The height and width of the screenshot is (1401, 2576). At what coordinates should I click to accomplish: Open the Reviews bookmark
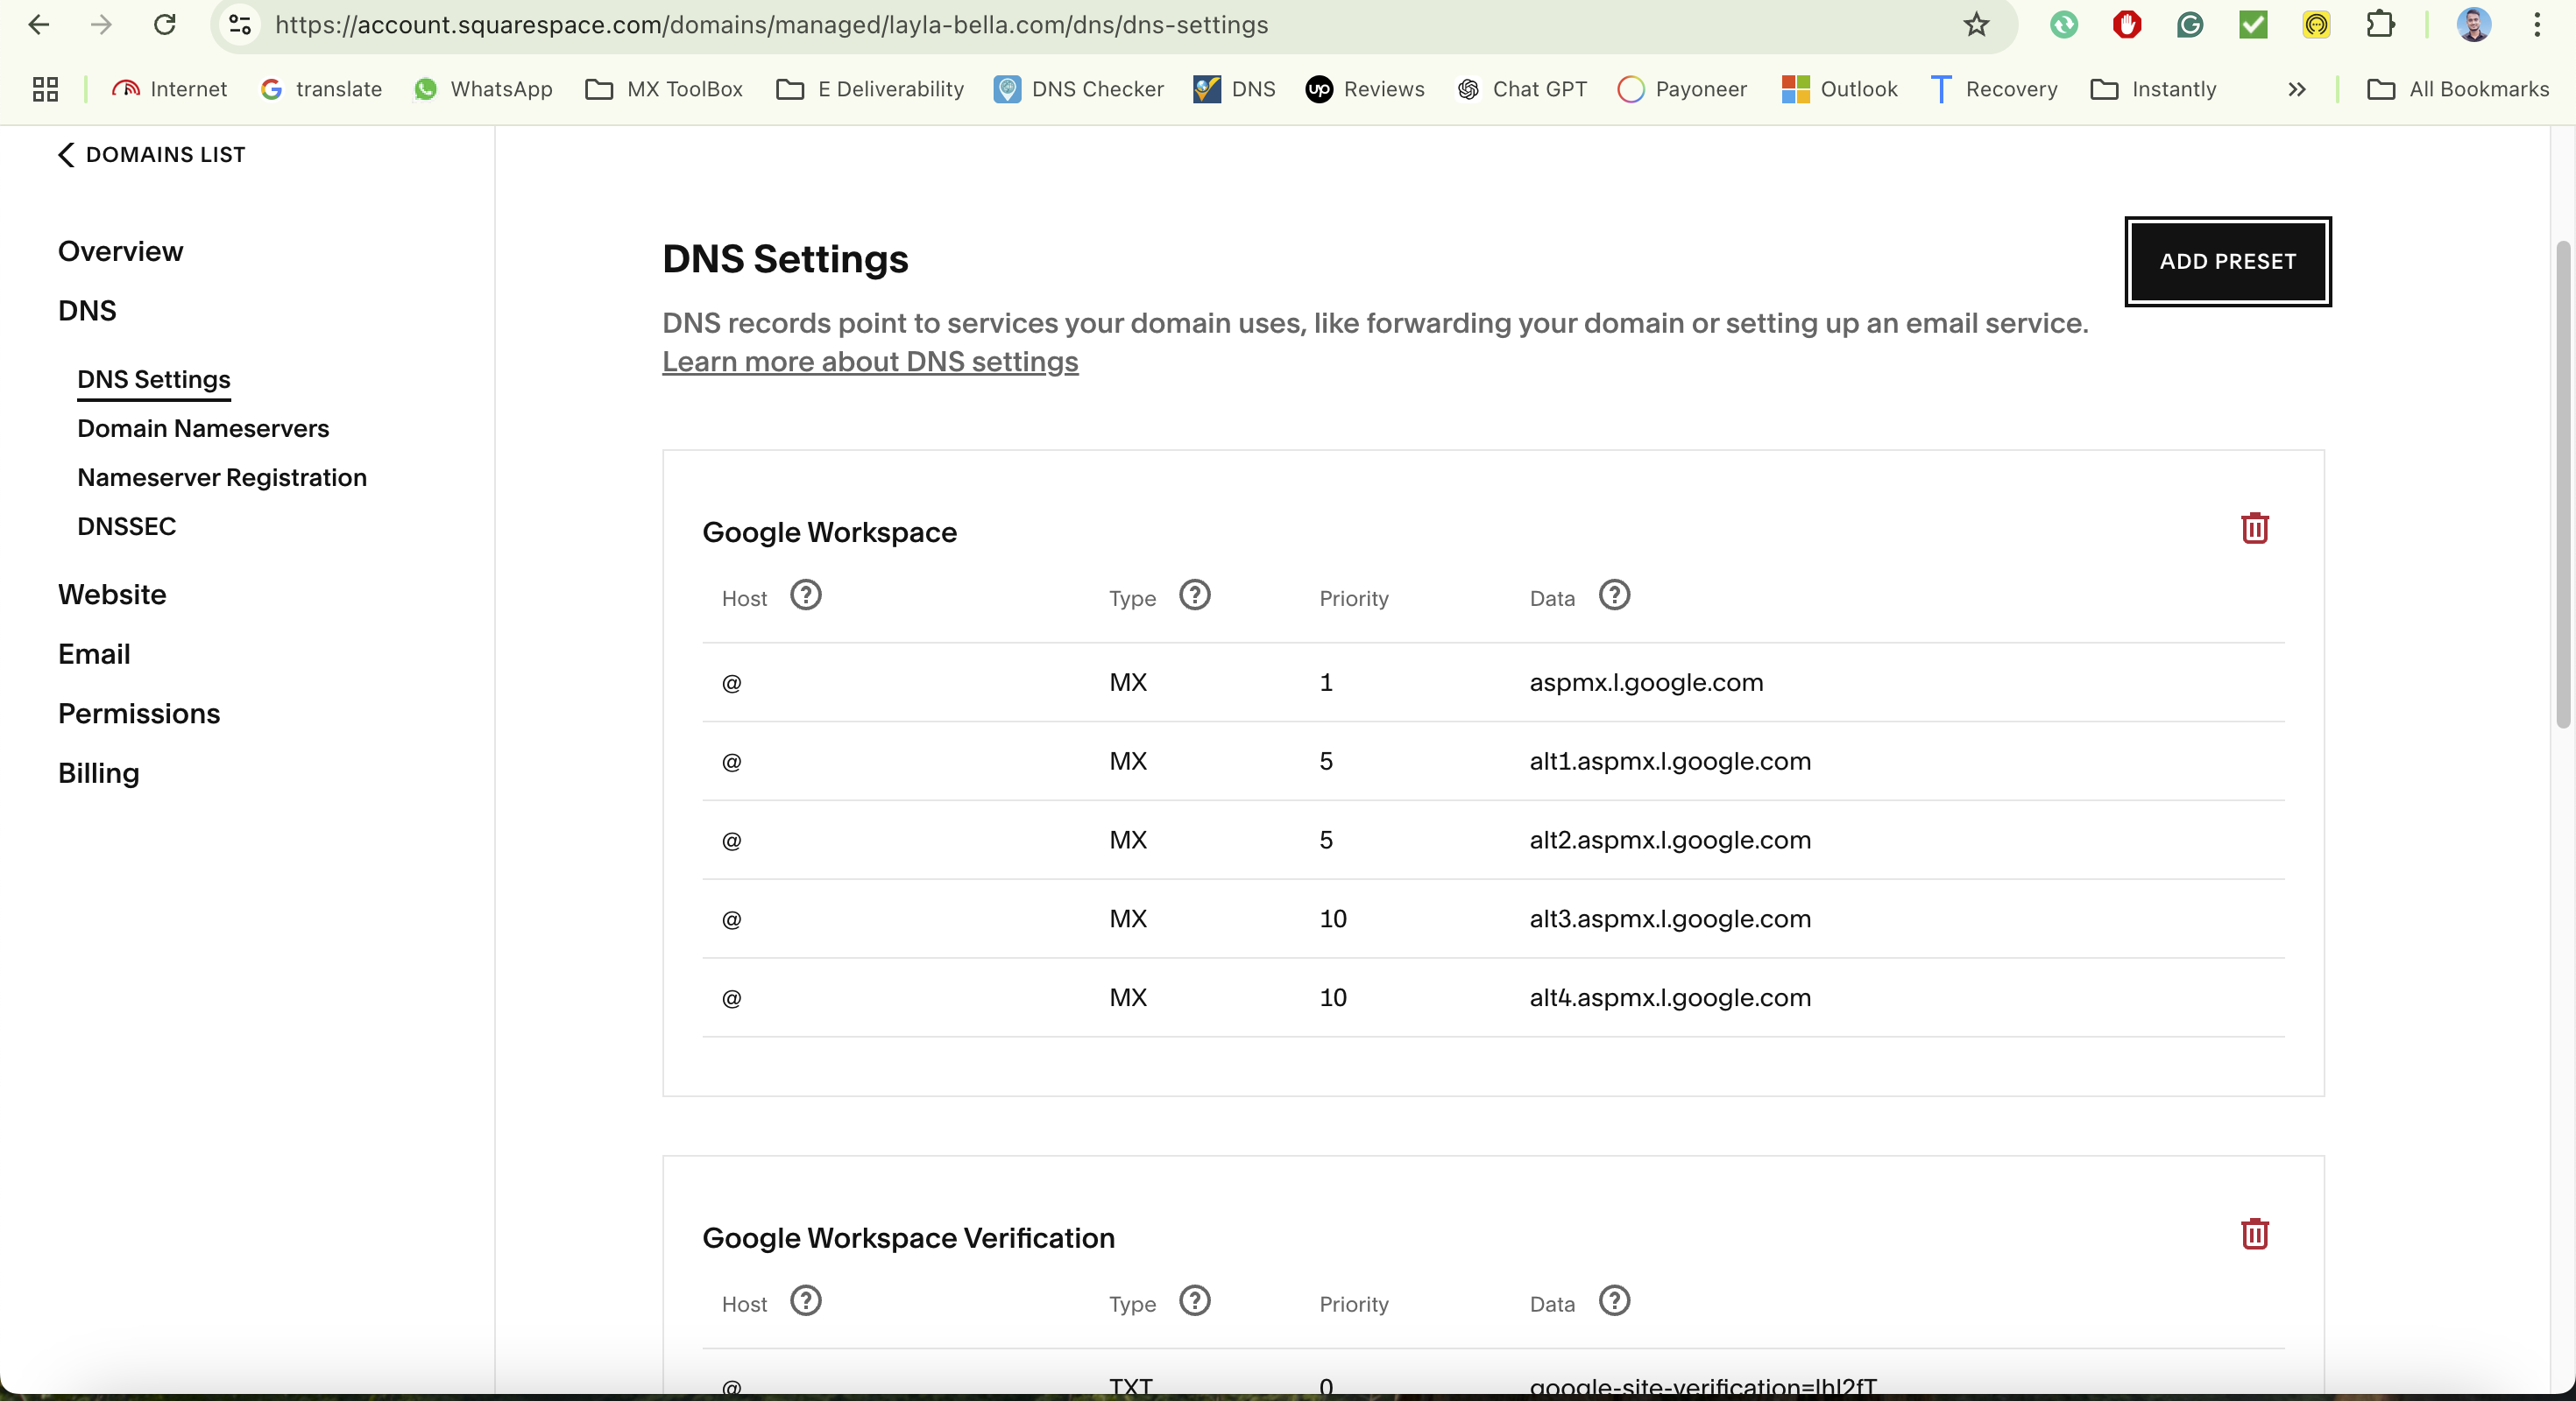[x=1364, y=89]
